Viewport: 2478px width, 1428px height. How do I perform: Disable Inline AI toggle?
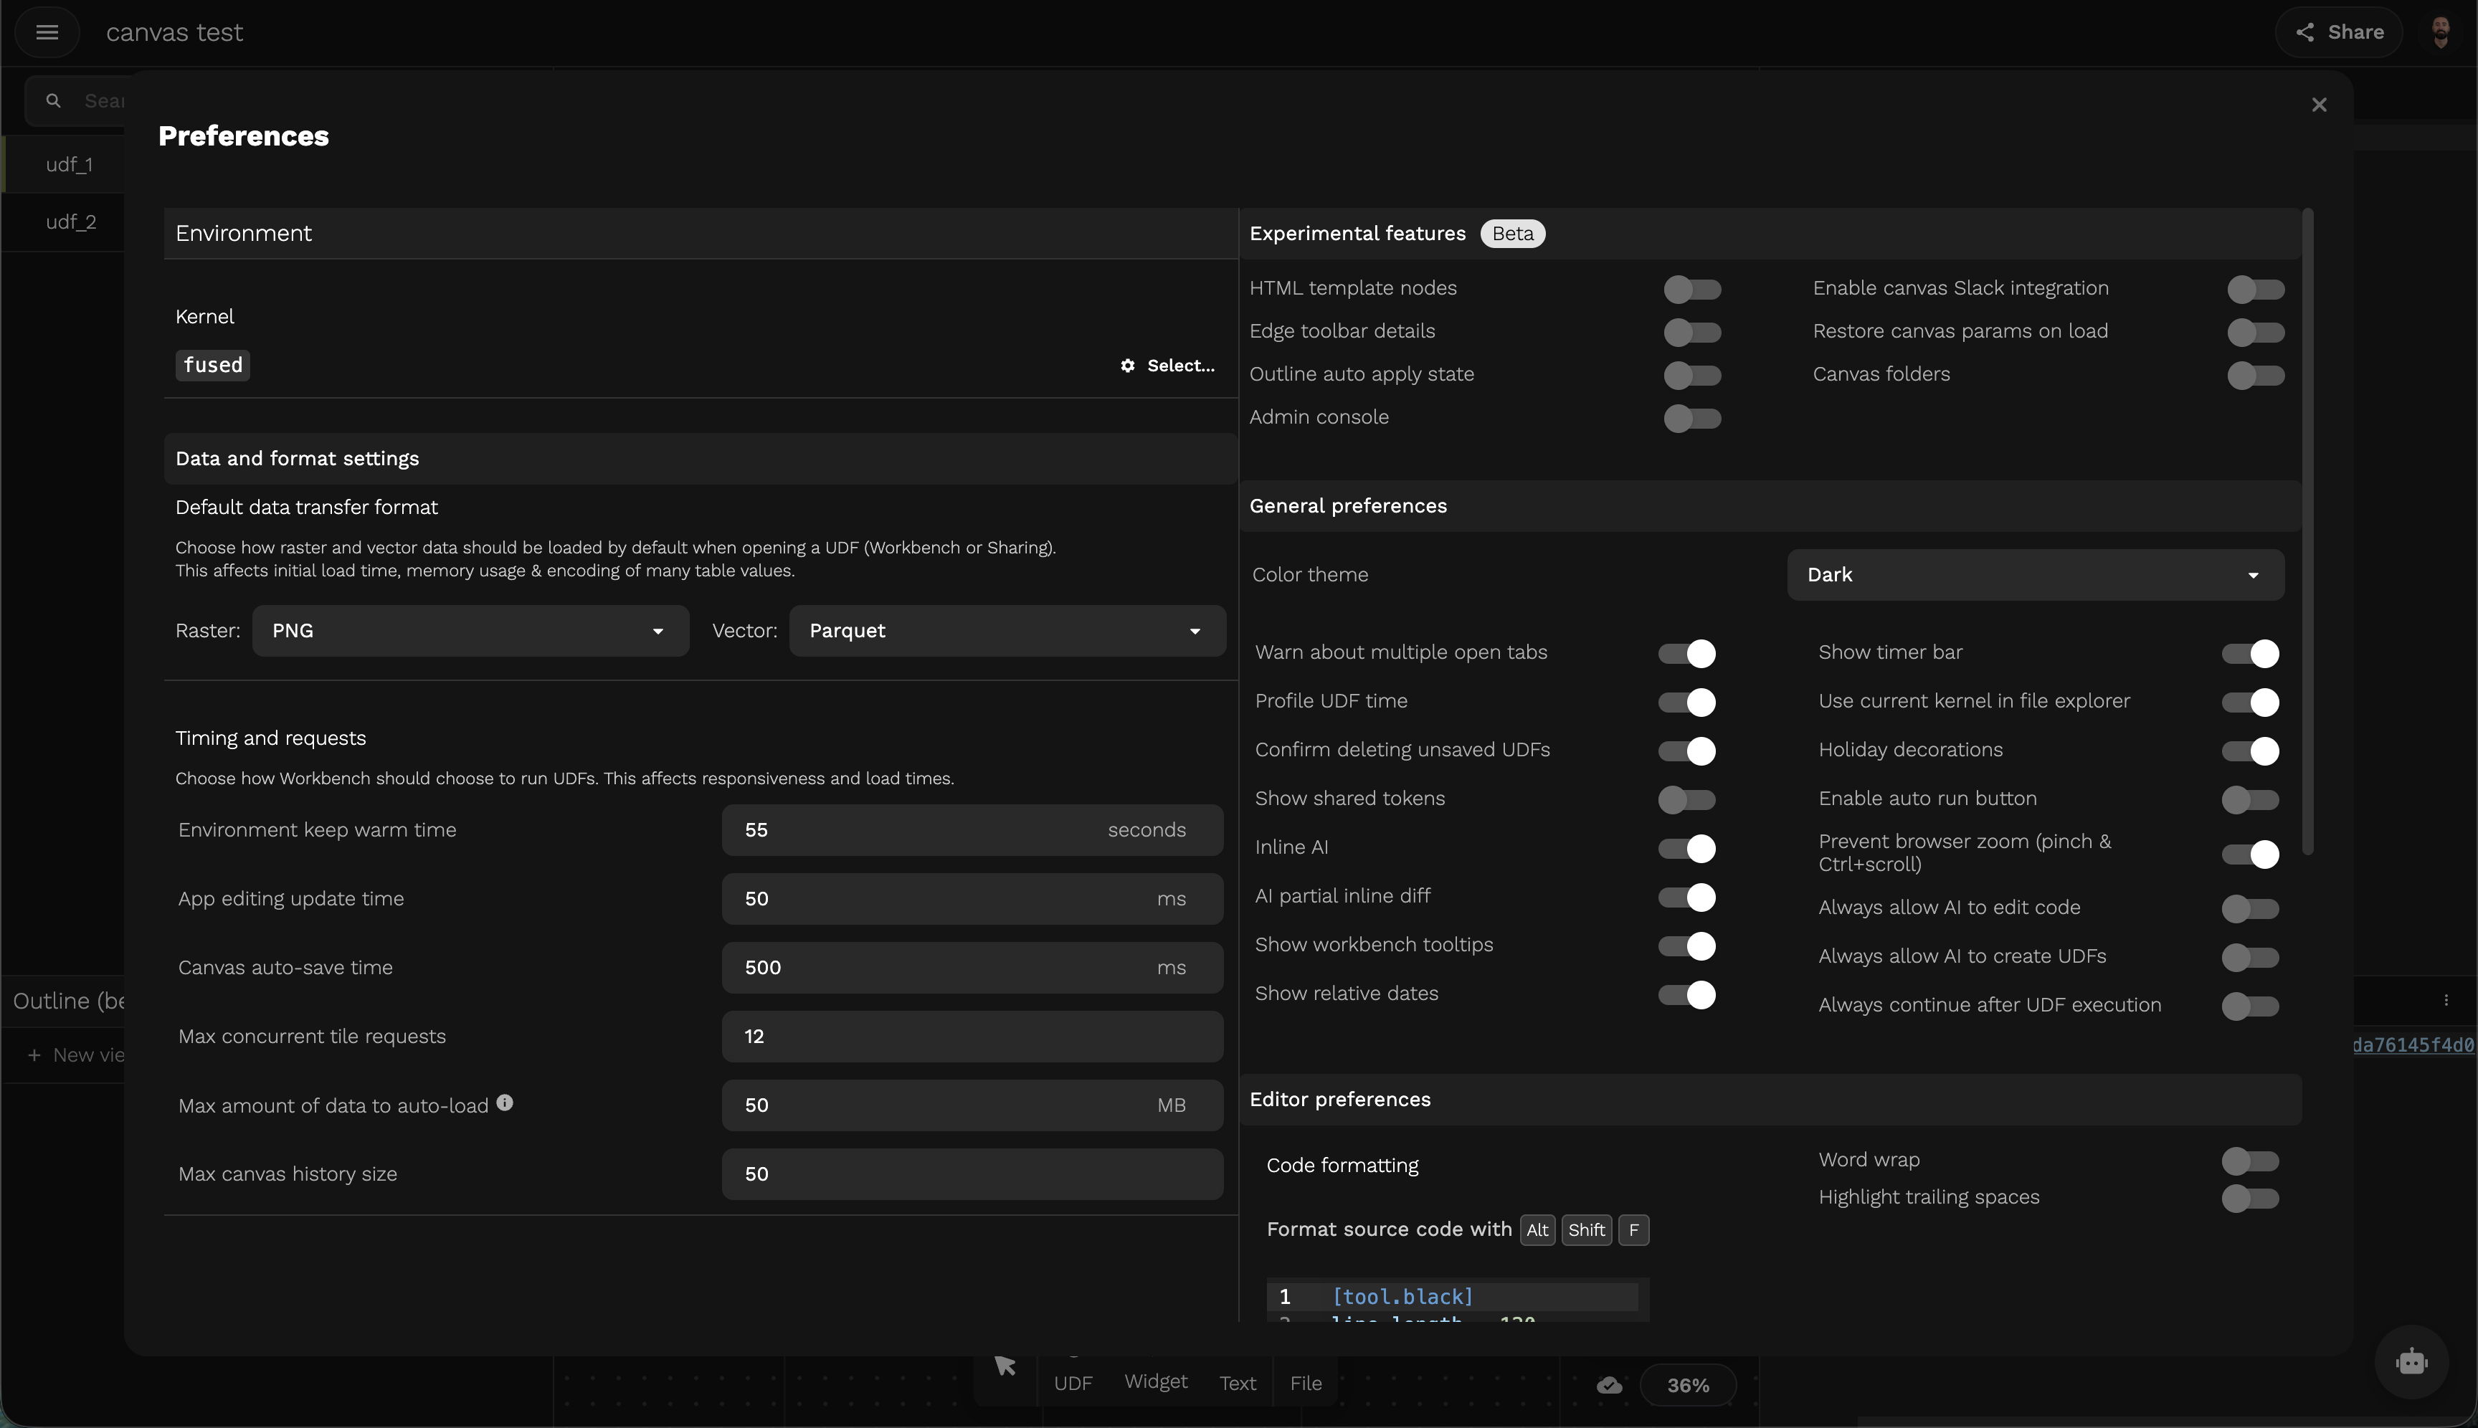[x=1687, y=848]
